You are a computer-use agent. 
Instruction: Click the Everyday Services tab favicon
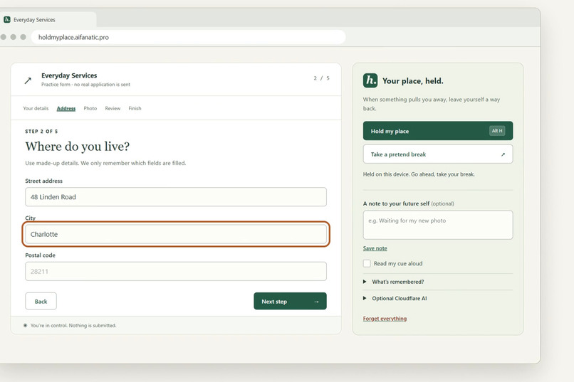coord(7,20)
